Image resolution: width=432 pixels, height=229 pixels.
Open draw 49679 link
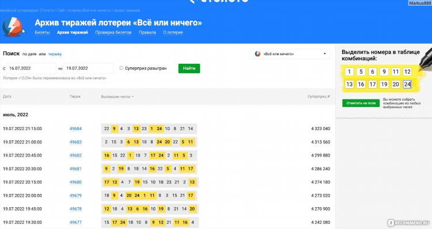[75, 196]
